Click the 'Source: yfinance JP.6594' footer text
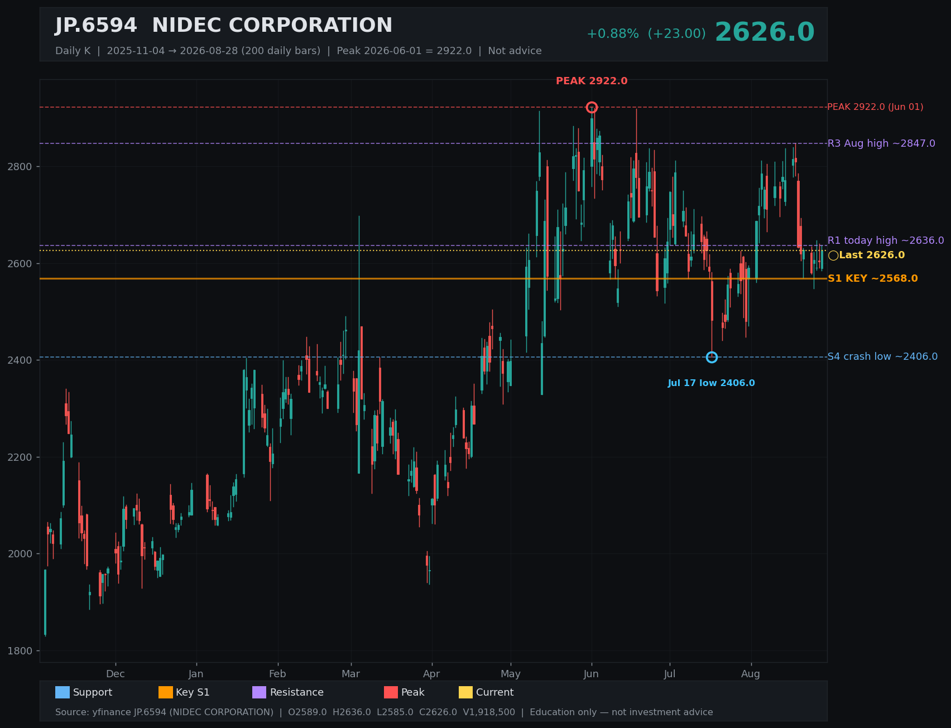The image size is (951, 728). pyautogui.click(x=384, y=712)
